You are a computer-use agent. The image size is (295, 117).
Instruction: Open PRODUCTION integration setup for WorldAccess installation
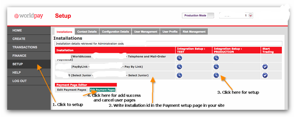[x=216, y=58]
